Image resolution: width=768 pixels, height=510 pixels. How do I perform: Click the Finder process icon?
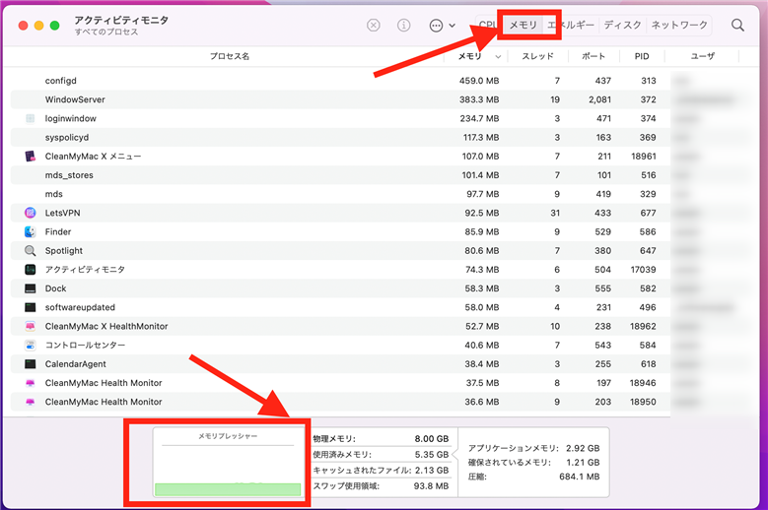click(30, 231)
